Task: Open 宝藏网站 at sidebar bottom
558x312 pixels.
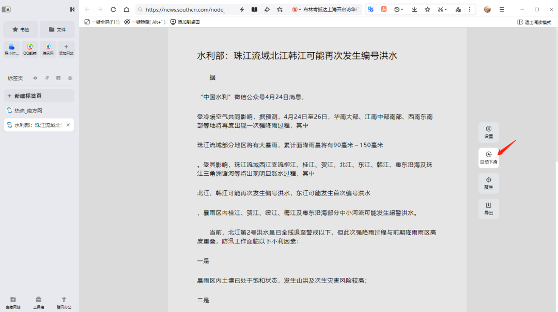Action: [13, 303]
